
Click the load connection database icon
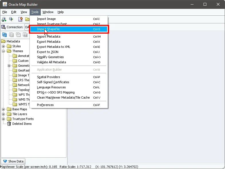pyautogui.click(x=11, y=19)
